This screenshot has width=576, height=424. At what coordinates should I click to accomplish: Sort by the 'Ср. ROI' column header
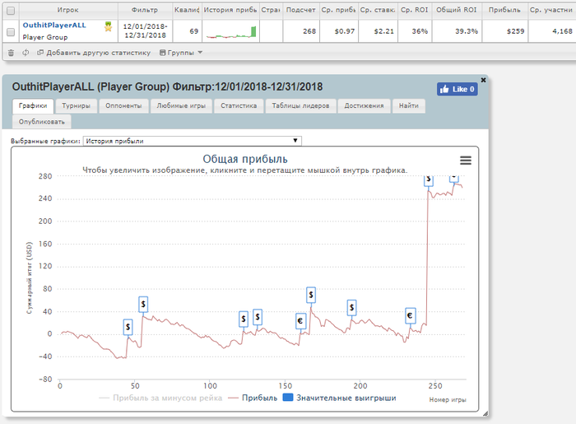(x=415, y=10)
